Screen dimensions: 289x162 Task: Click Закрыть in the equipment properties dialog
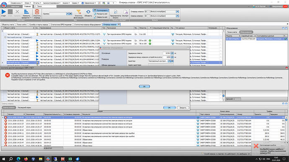tap(183, 108)
